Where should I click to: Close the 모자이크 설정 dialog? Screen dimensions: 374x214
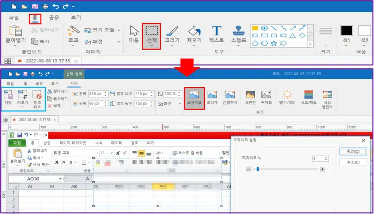click(x=363, y=141)
